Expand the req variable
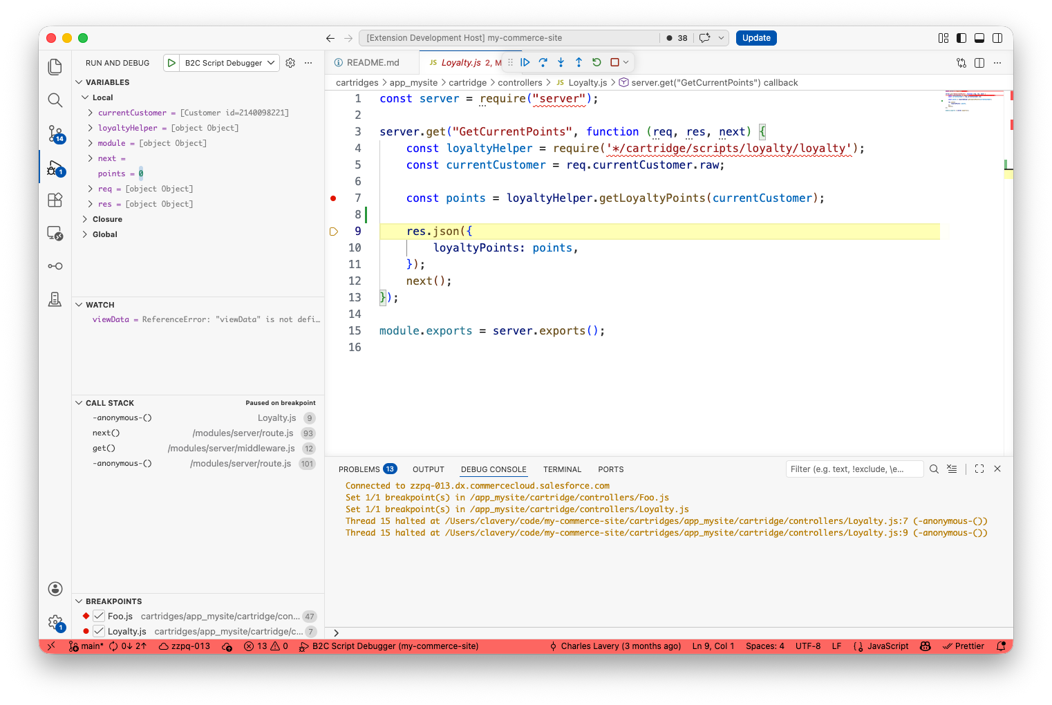 tap(90, 189)
